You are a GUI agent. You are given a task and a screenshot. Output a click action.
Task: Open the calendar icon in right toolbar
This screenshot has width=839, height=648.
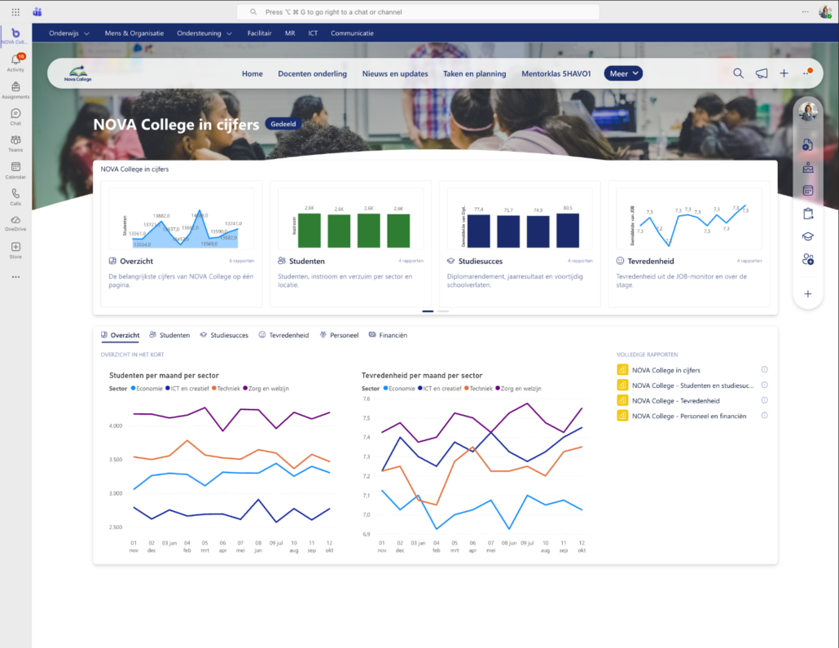pos(808,191)
